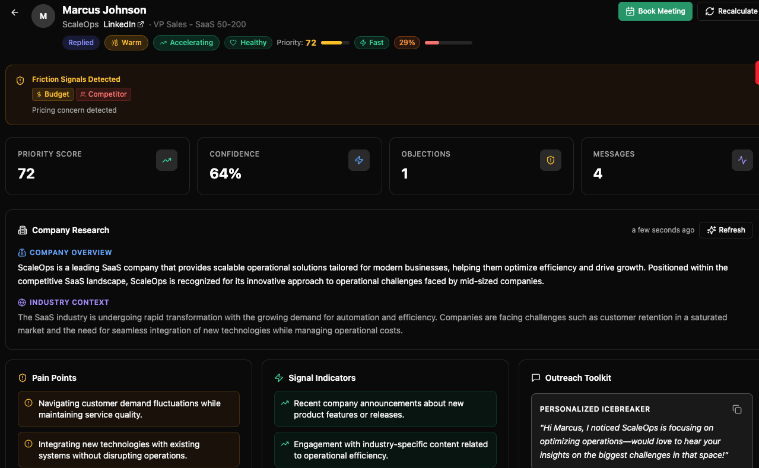Copy the personalized icebreaker text
The height and width of the screenshot is (468, 759).
pyautogui.click(x=737, y=409)
